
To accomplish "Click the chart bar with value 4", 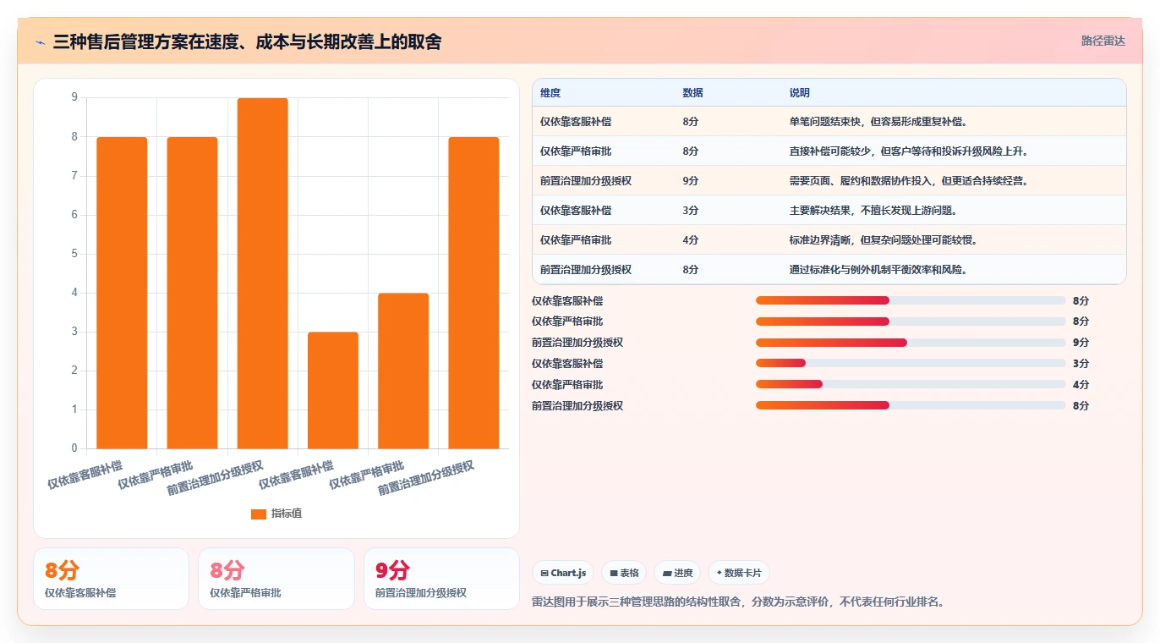I will (403, 371).
